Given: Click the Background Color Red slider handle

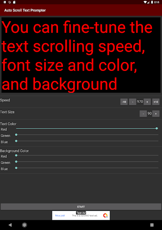Looking at the screenshot, I should click(16, 155).
